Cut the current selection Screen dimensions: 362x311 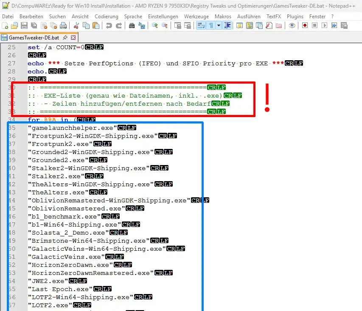click(x=76, y=26)
